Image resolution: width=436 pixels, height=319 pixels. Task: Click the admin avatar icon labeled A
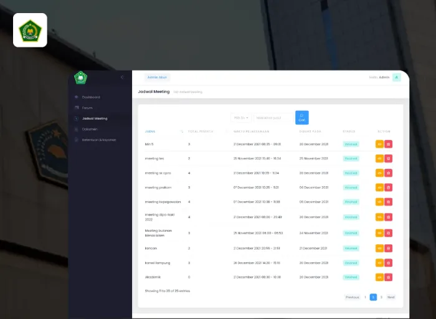point(397,77)
